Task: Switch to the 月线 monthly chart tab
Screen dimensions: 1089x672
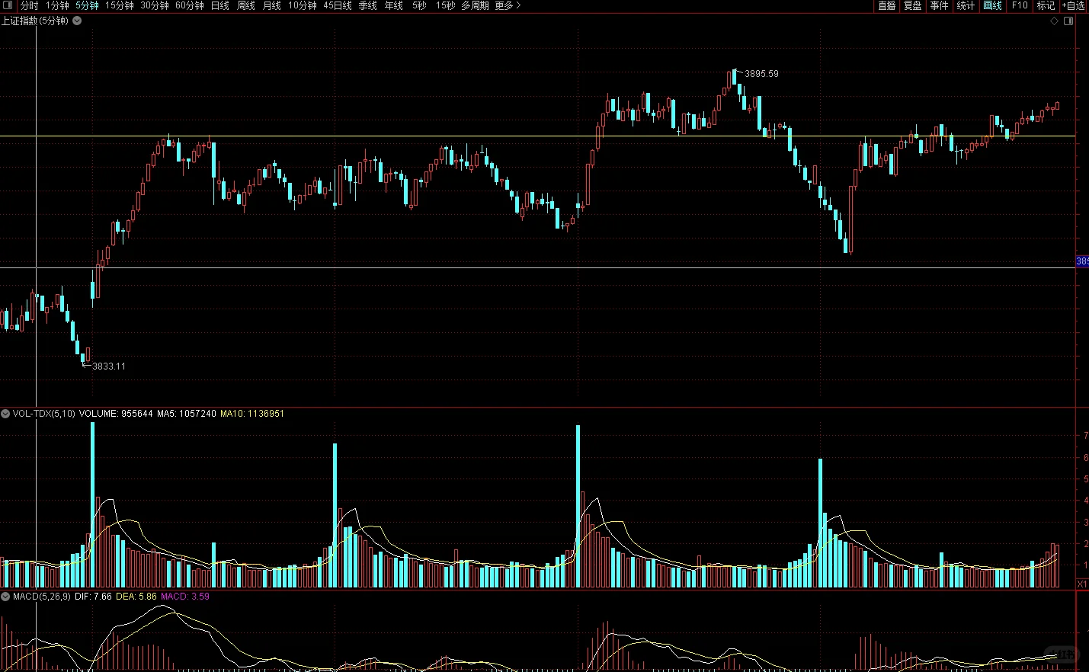Action: click(272, 5)
